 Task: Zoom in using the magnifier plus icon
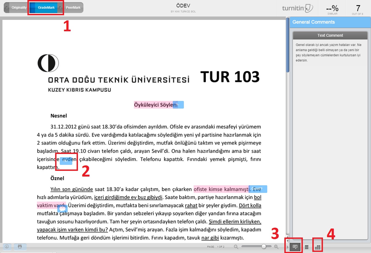(x=276, y=247)
